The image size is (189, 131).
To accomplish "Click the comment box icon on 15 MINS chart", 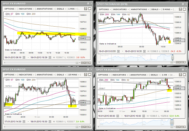I will click(90, 75).
